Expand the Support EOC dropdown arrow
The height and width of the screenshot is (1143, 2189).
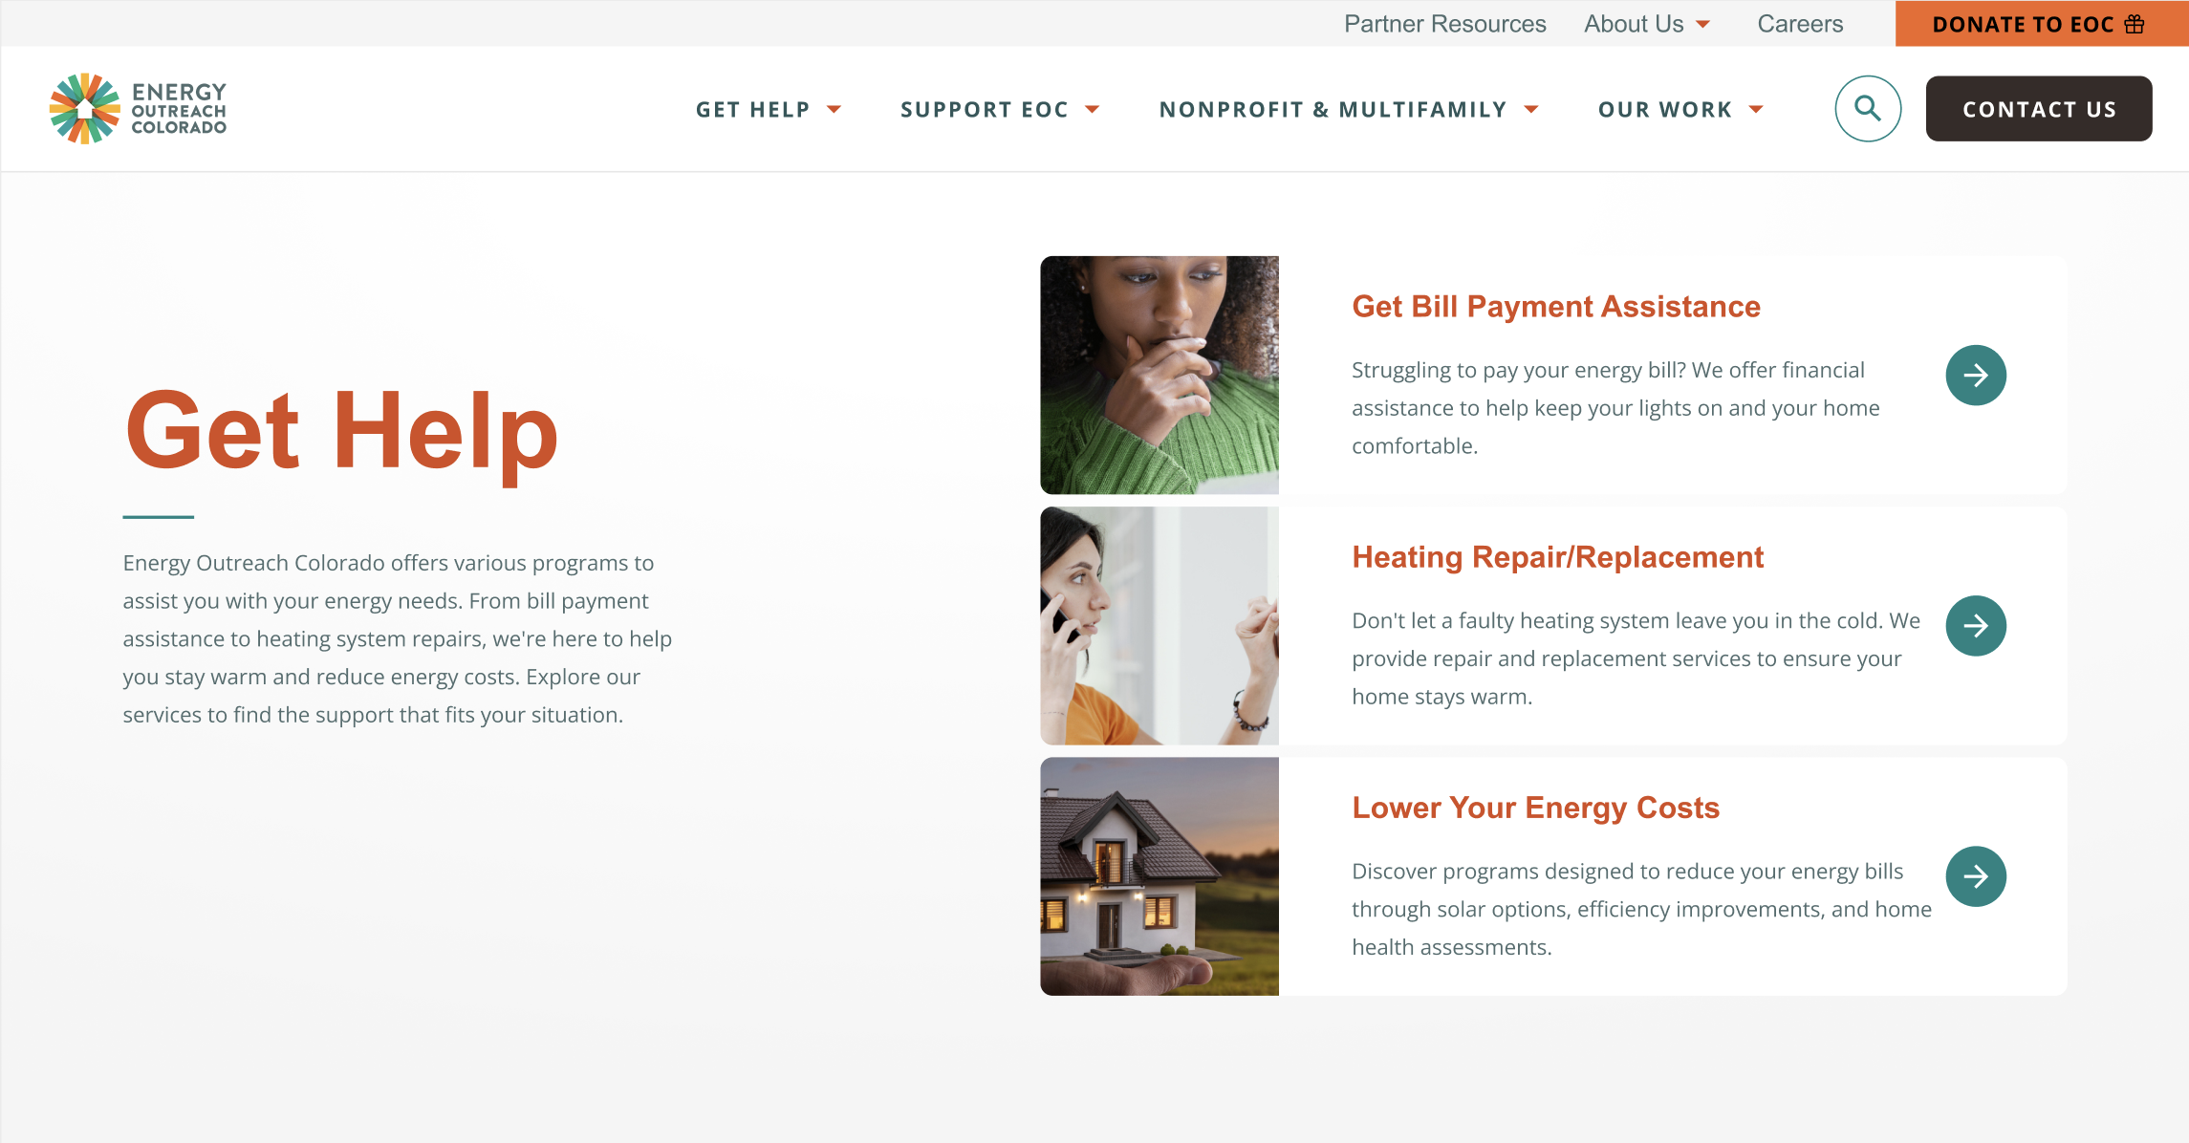pos(1092,110)
